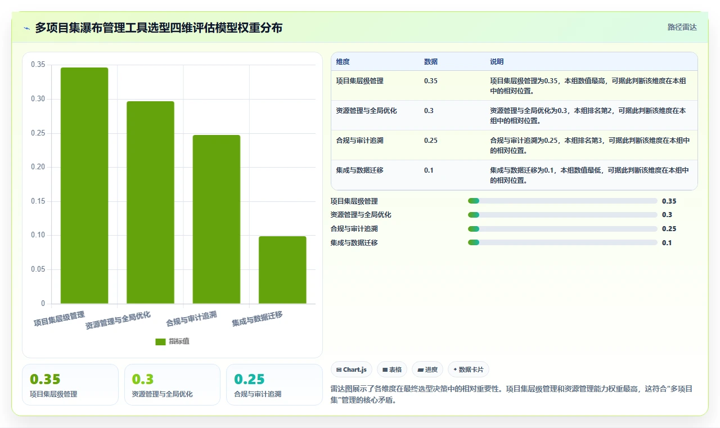720x428 pixels.
Task: Select the 项目集层级管理 bar in the chart
Action: coord(84,186)
